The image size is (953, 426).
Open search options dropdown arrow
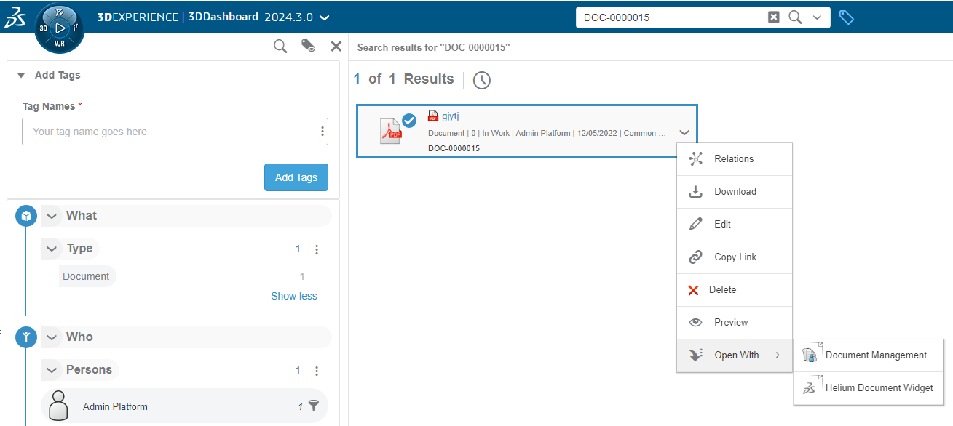click(817, 17)
